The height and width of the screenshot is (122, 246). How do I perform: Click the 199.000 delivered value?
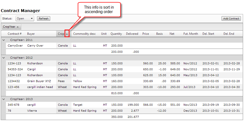(133, 105)
